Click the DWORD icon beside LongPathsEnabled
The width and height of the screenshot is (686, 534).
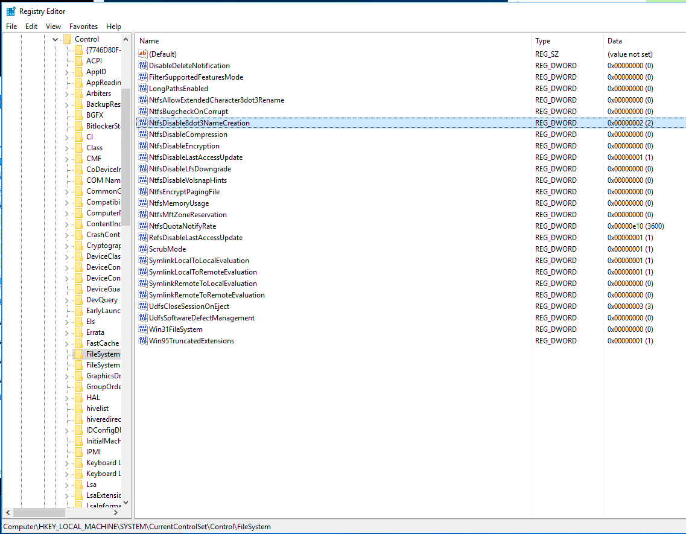[x=142, y=88]
